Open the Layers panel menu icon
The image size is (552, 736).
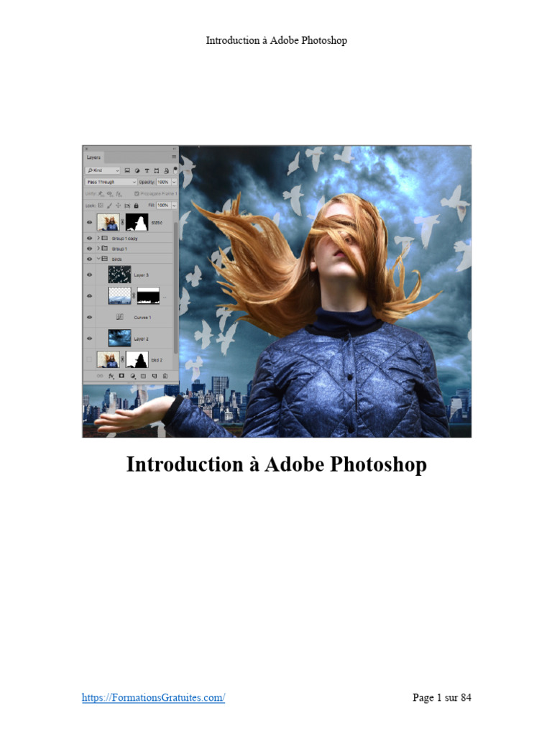(174, 157)
